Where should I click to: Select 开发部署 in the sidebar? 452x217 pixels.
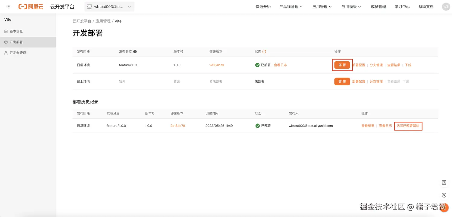pyautogui.click(x=28, y=42)
